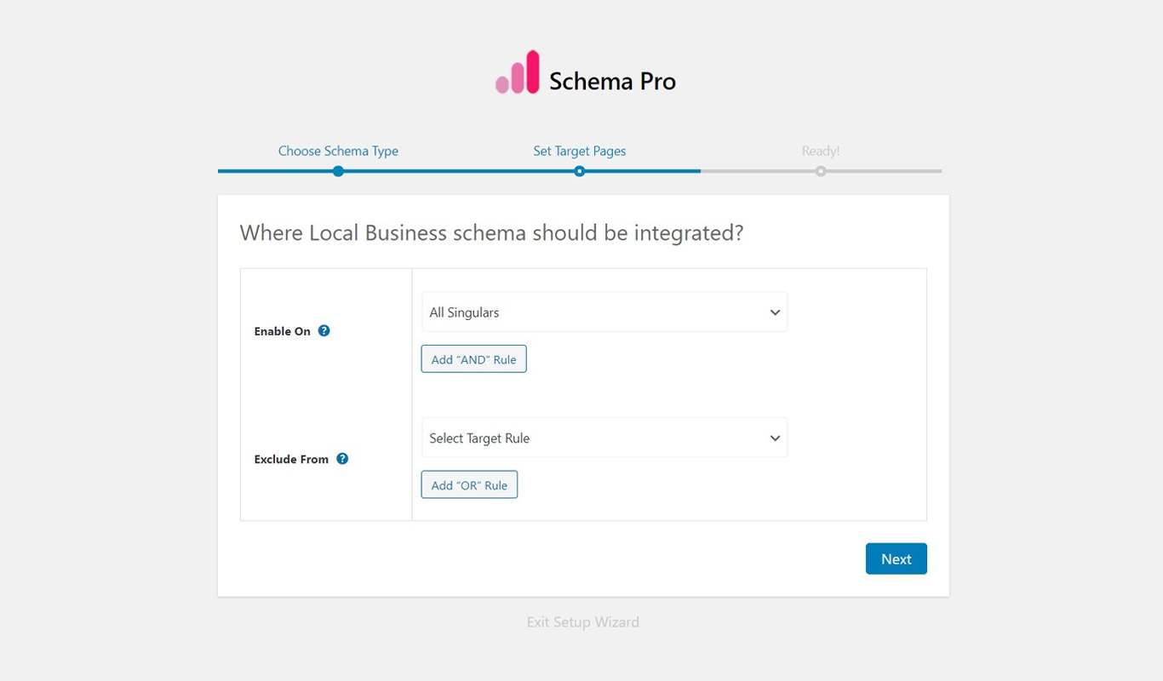Viewport: 1163px width, 681px height.
Task: Click the blue progress bar segment
Action: [460, 170]
